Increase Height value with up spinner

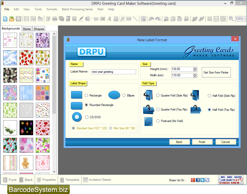click(x=195, y=68)
